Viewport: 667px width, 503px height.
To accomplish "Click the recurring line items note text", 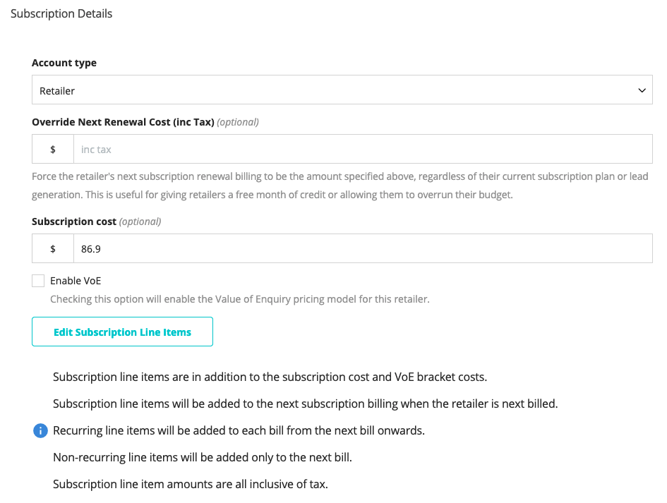I will pos(239,431).
